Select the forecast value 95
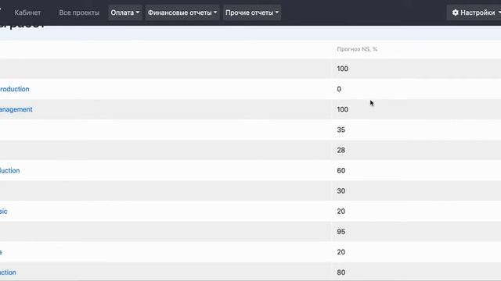 pos(341,232)
